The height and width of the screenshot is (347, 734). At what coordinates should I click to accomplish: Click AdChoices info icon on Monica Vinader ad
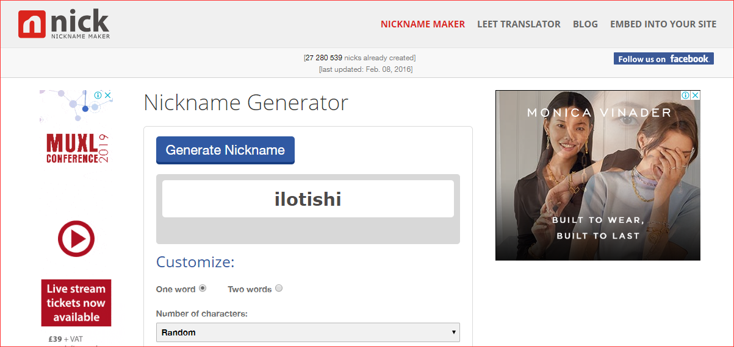pyautogui.click(x=686, y=96)
